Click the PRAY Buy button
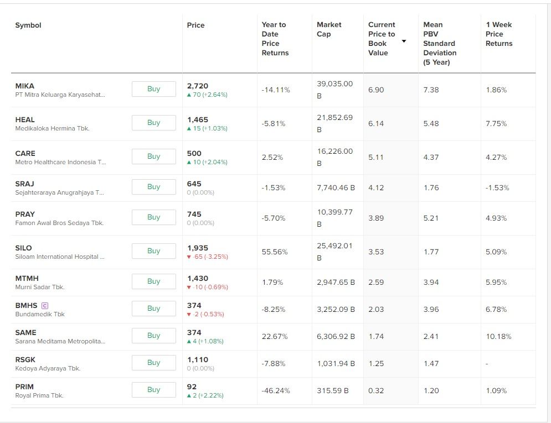The height and width of the screenshot is (423, 551). point(153,217)
